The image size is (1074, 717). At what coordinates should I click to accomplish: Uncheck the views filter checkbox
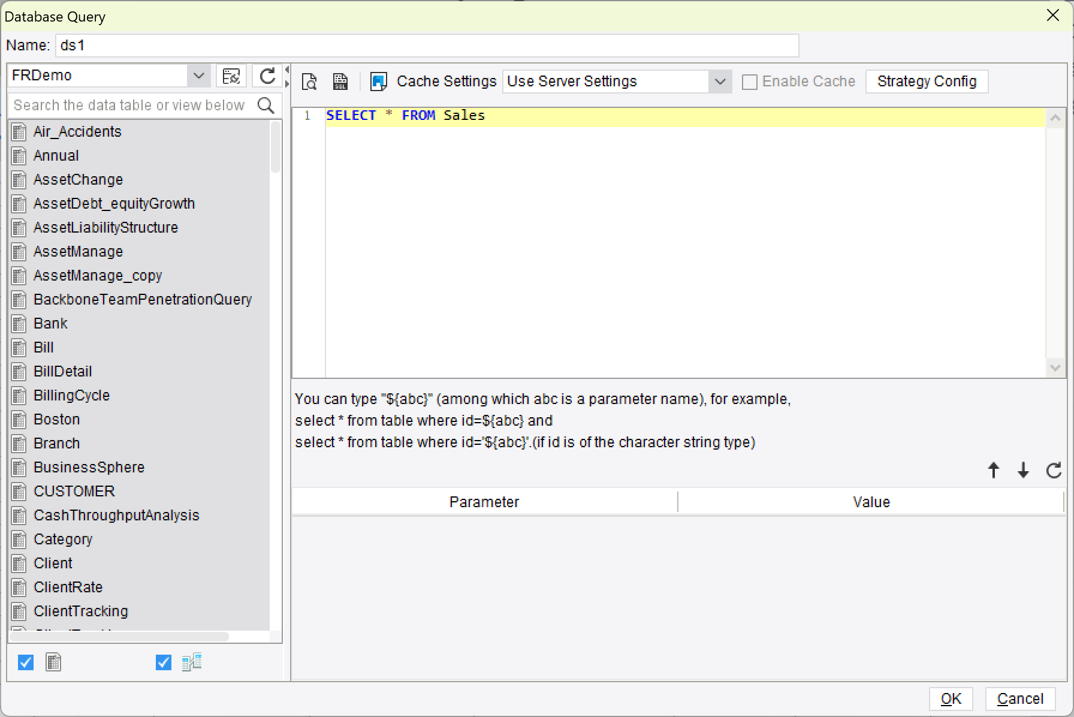162,662
